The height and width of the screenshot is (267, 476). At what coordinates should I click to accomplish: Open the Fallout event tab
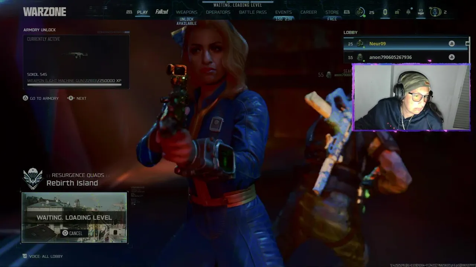coord(162,12)
